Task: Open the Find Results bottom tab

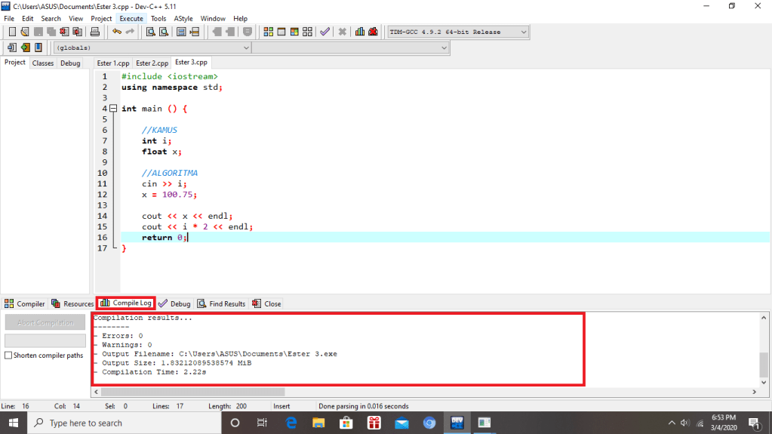Action: [x=222, y=303]
